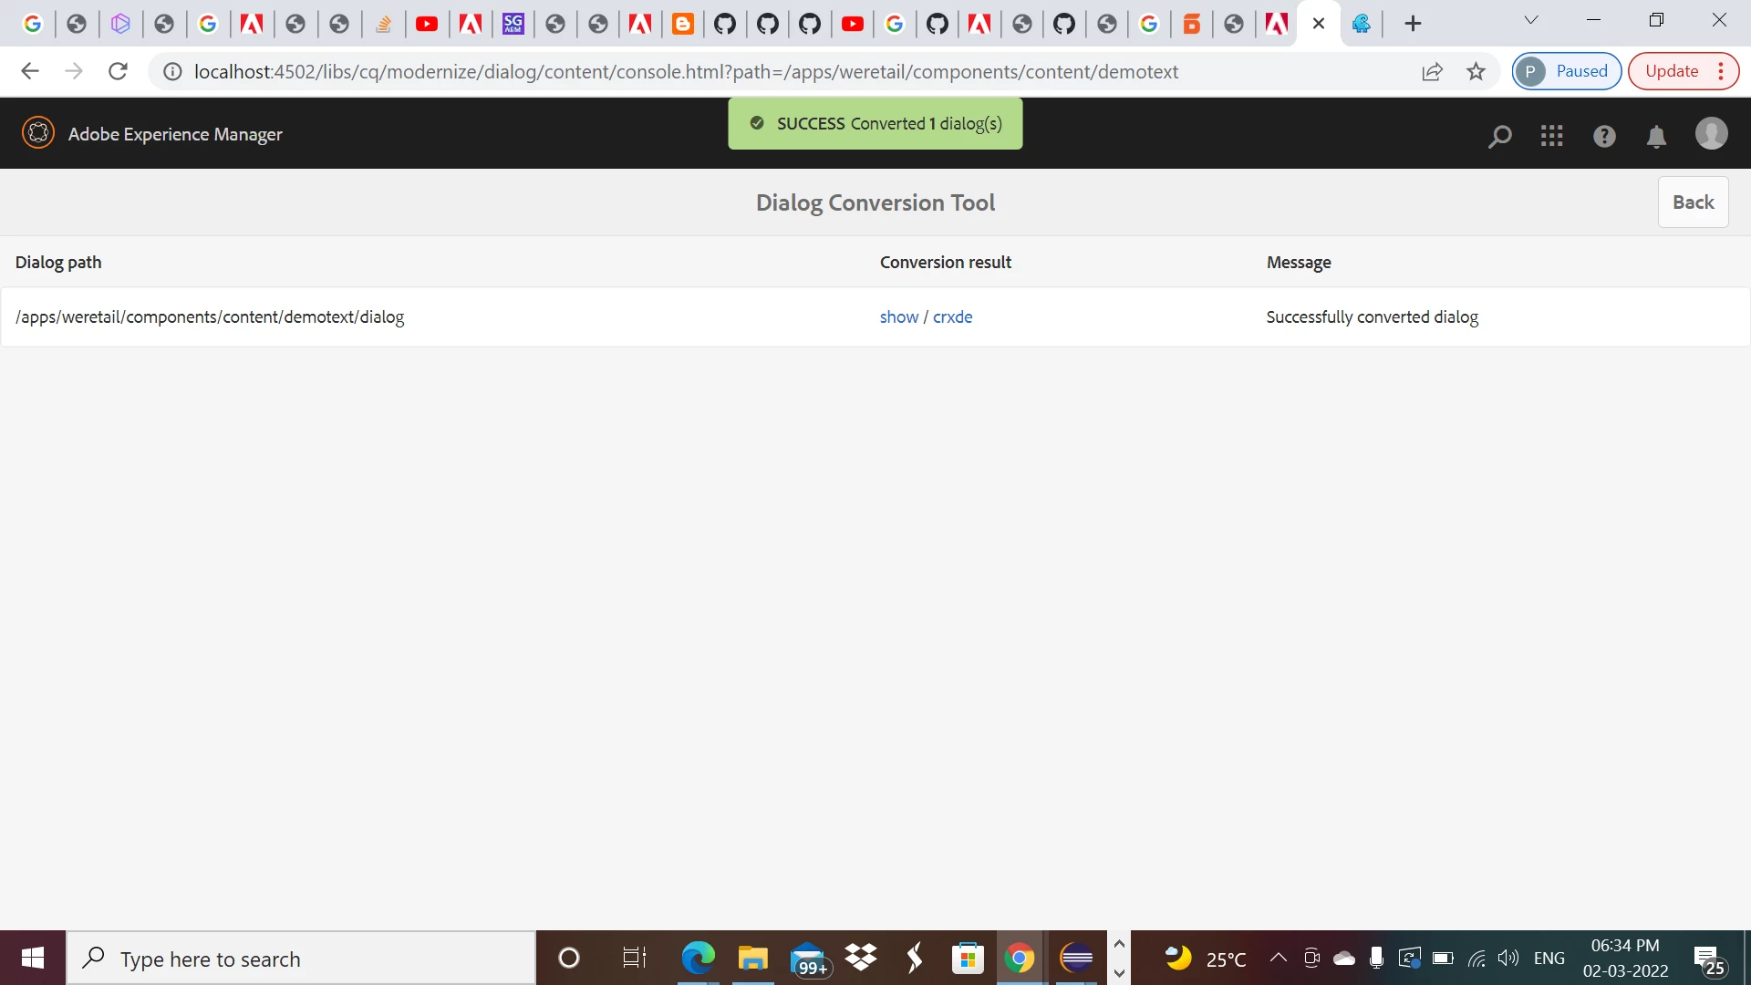Expand the browser tab search chevron
Viewport: 1751px width, 985px height.
point(1531,20)
